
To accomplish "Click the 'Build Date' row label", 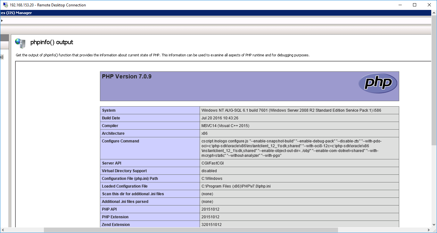I will [x=111, y=118].
